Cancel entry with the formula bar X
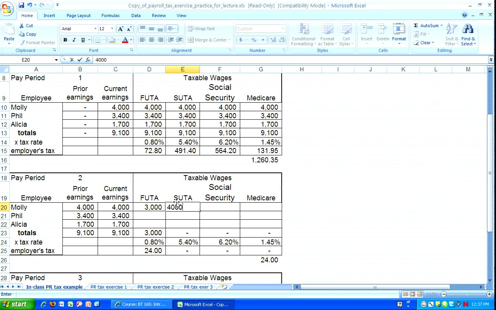This screenshot has height=310, width=496. pos(72,60)
